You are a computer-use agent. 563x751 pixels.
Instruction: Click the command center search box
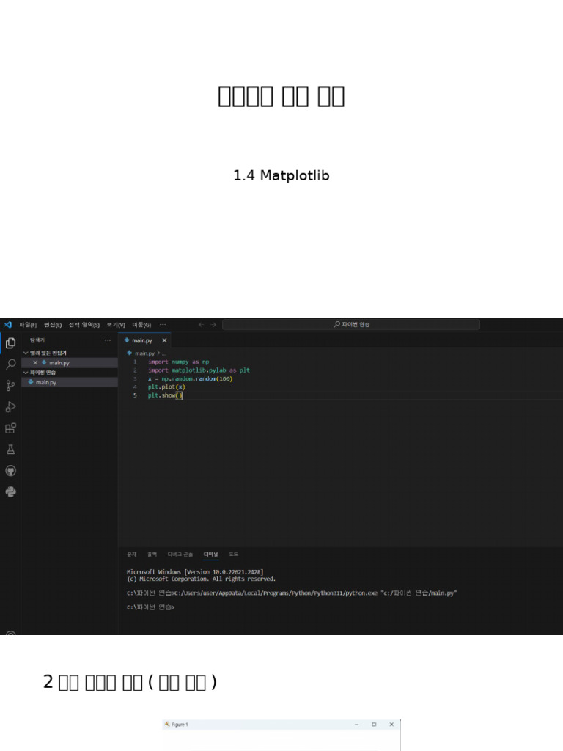click(x=351, y=324)
